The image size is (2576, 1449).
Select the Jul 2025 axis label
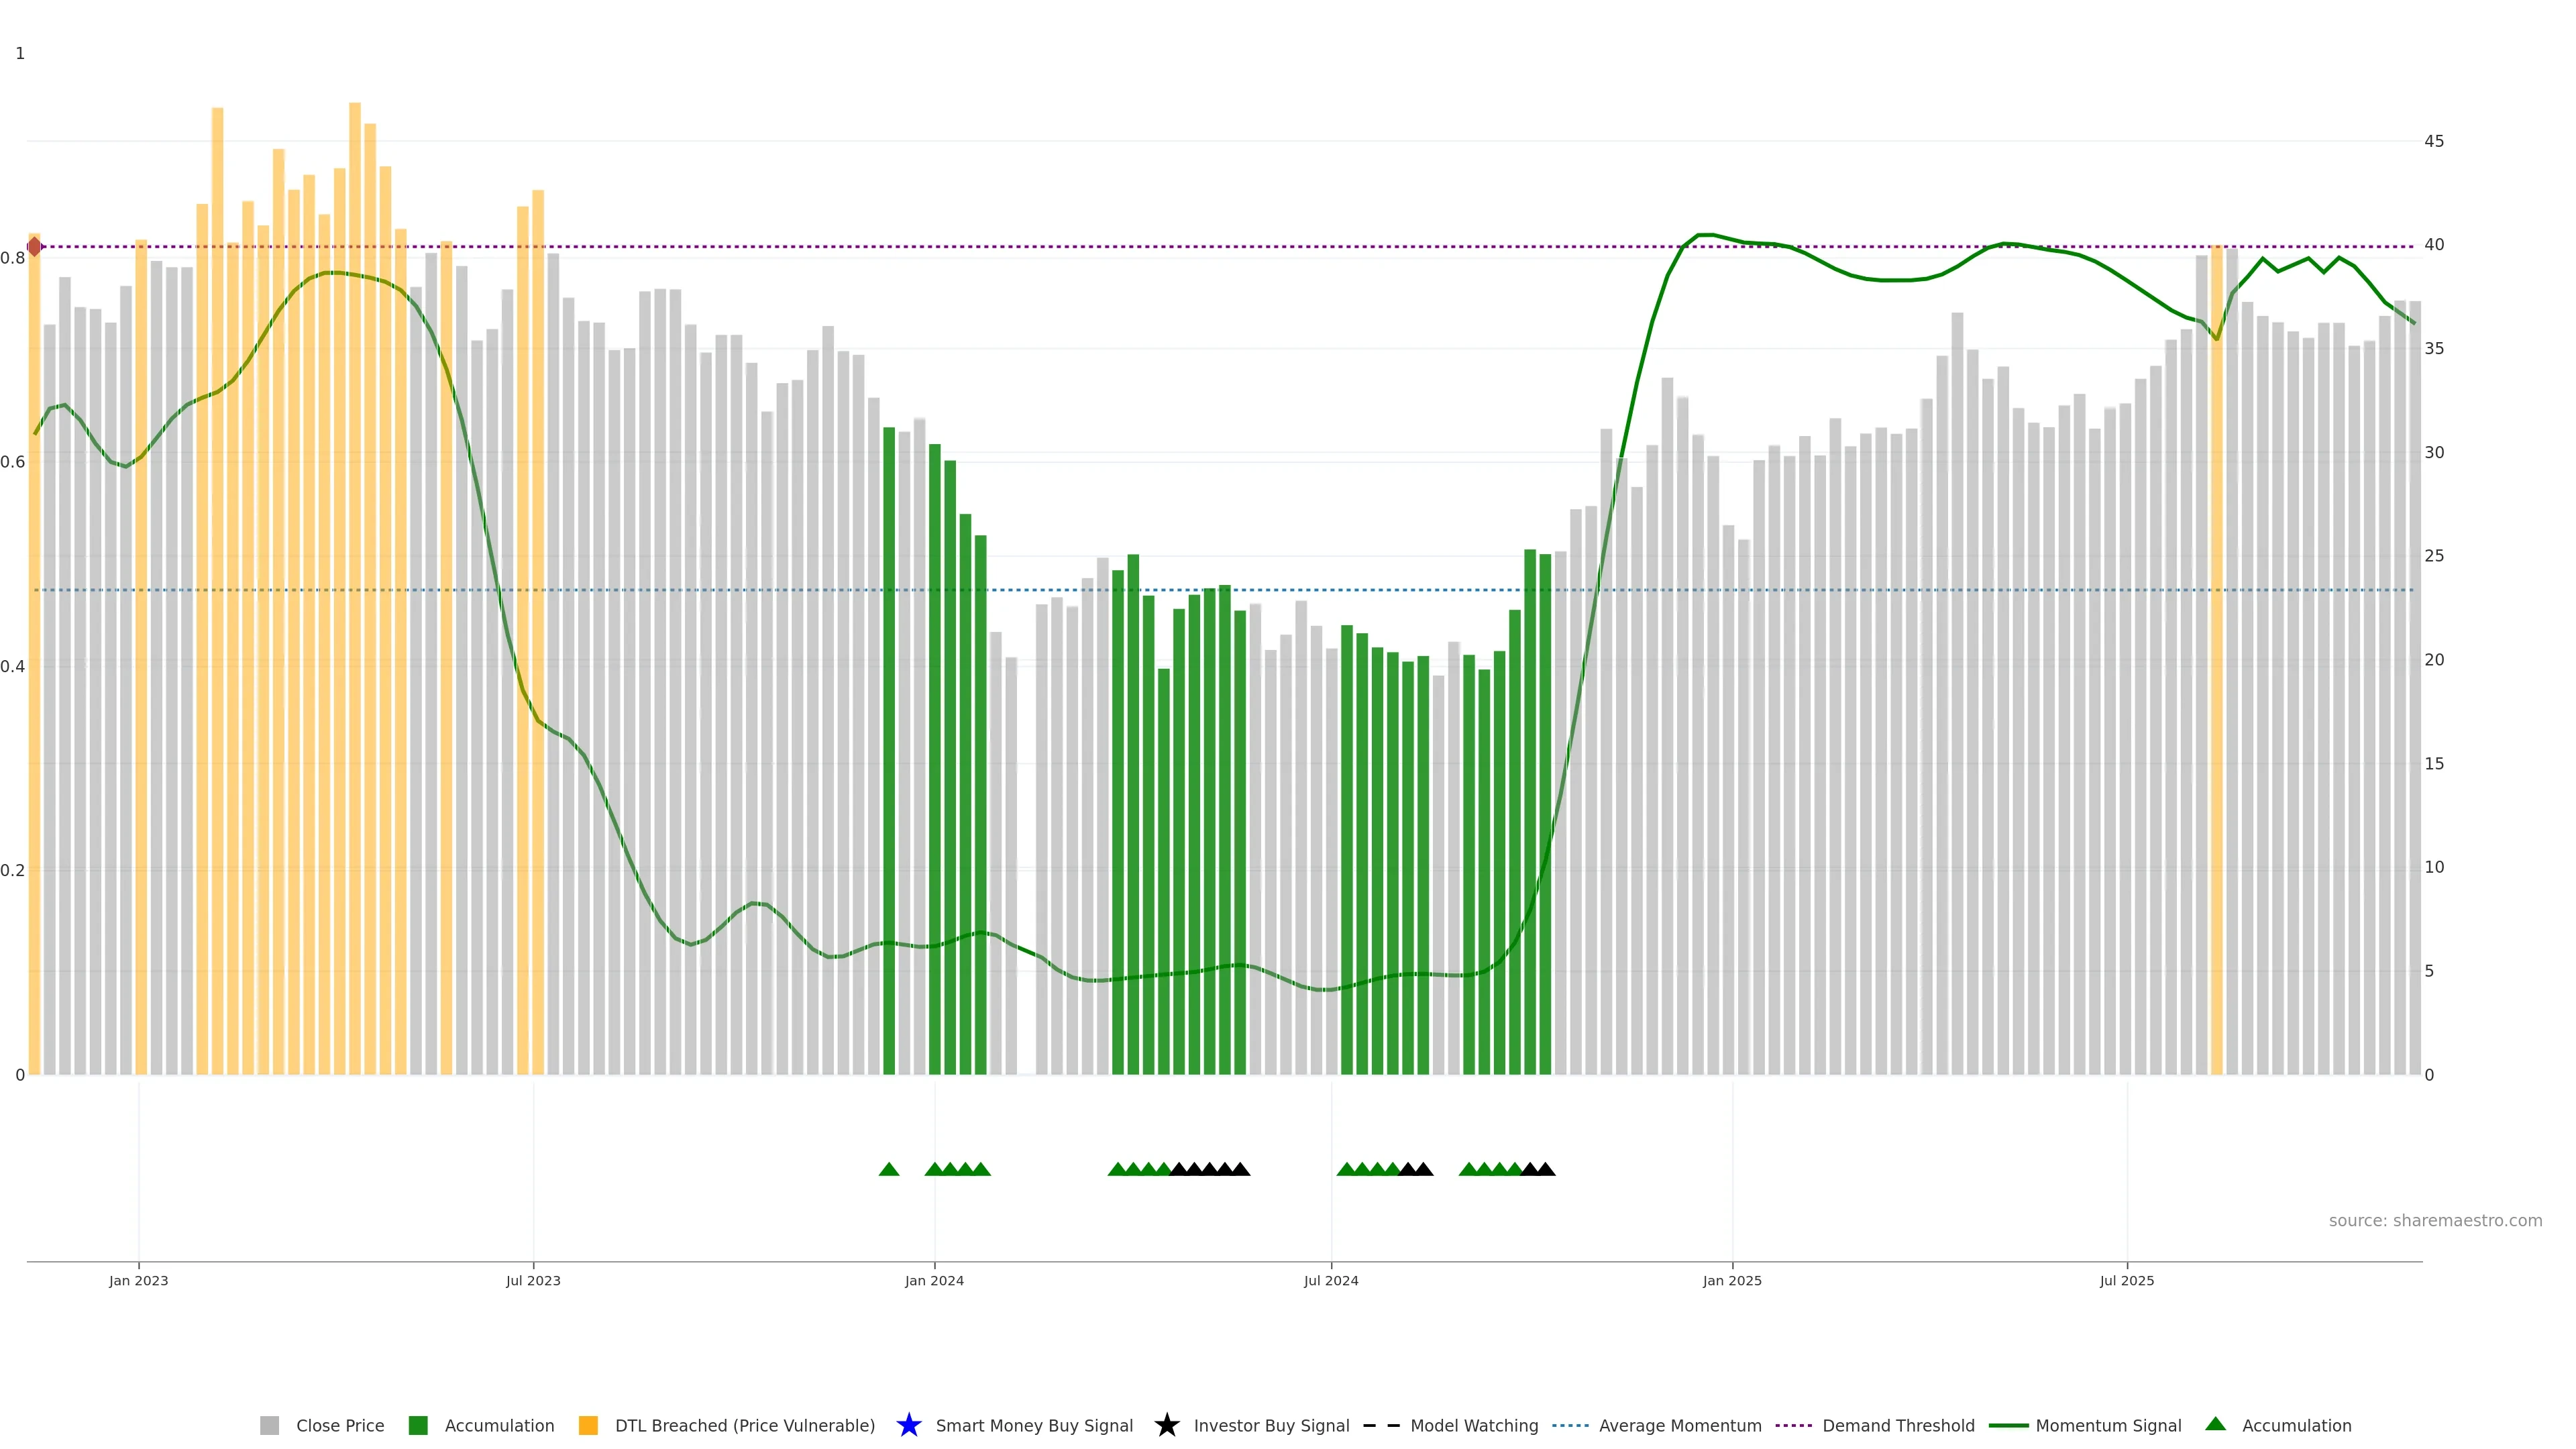2126,1280
